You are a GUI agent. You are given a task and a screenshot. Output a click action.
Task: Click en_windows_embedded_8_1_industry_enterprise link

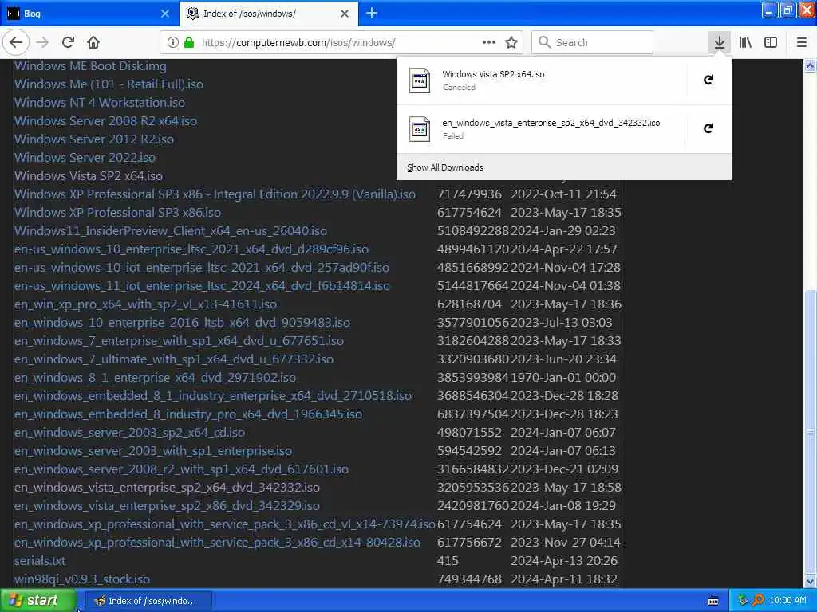point(212,396)
